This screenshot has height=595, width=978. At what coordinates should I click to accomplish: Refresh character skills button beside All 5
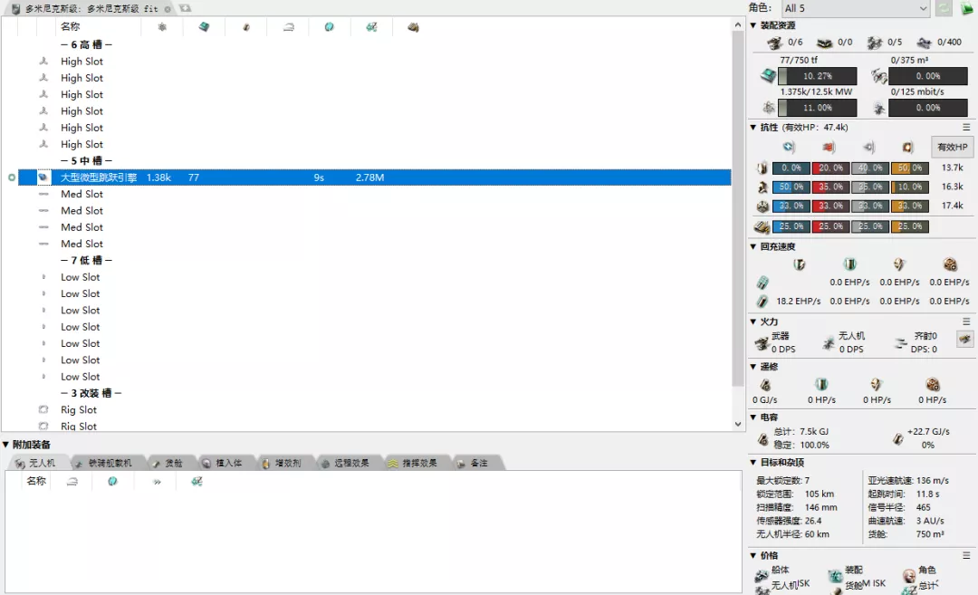tap(944, 8)
